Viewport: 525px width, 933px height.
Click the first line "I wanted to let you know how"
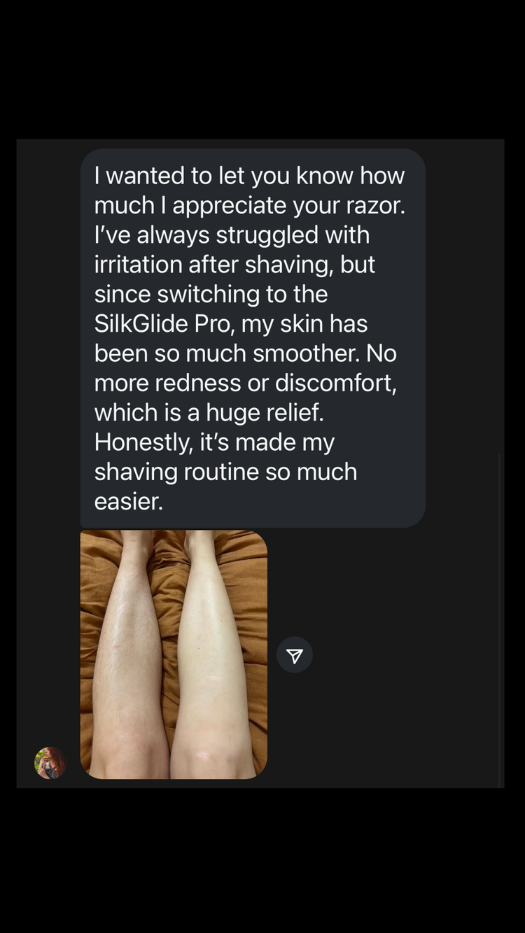click(x=249, y=175)
